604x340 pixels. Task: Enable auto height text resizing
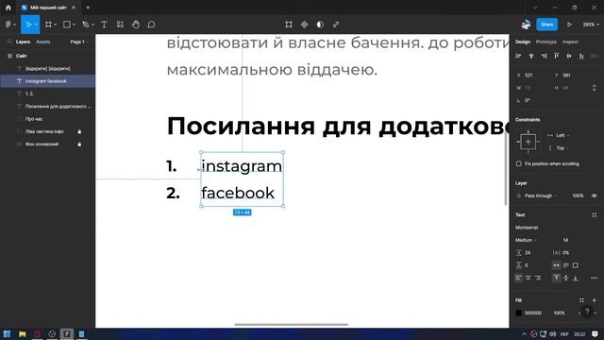click(x=566, y=265)
